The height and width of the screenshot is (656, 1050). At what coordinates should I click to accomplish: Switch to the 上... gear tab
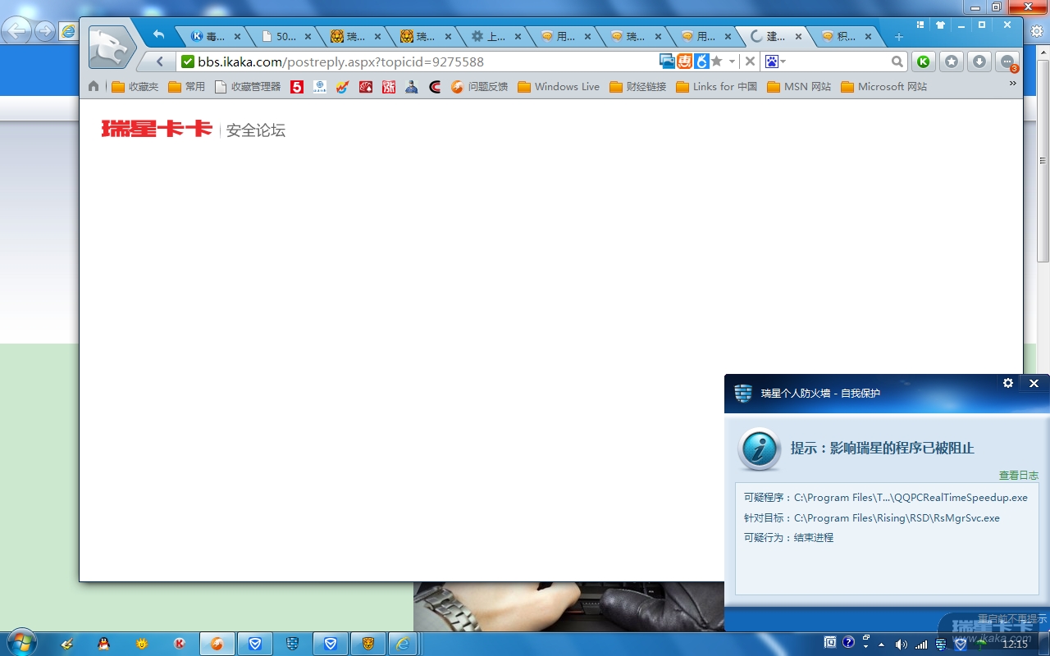pos(497,36)
